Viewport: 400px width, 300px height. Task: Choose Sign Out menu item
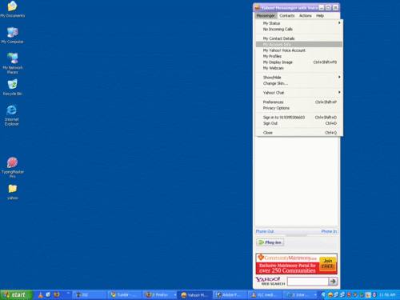pyautogui.click(x=299, y=123)
